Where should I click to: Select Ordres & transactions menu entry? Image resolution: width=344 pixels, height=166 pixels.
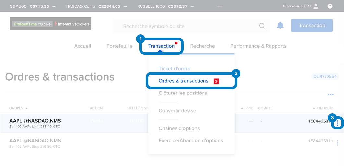[183, 81]
